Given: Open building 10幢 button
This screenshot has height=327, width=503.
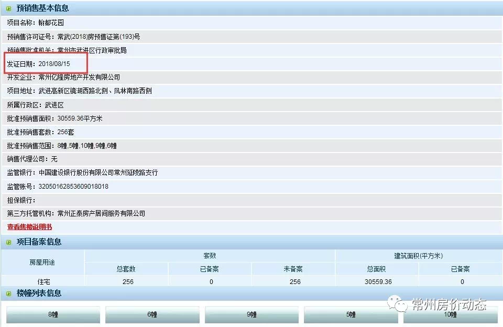Looking at the screenshot, I should click(451, 314).
